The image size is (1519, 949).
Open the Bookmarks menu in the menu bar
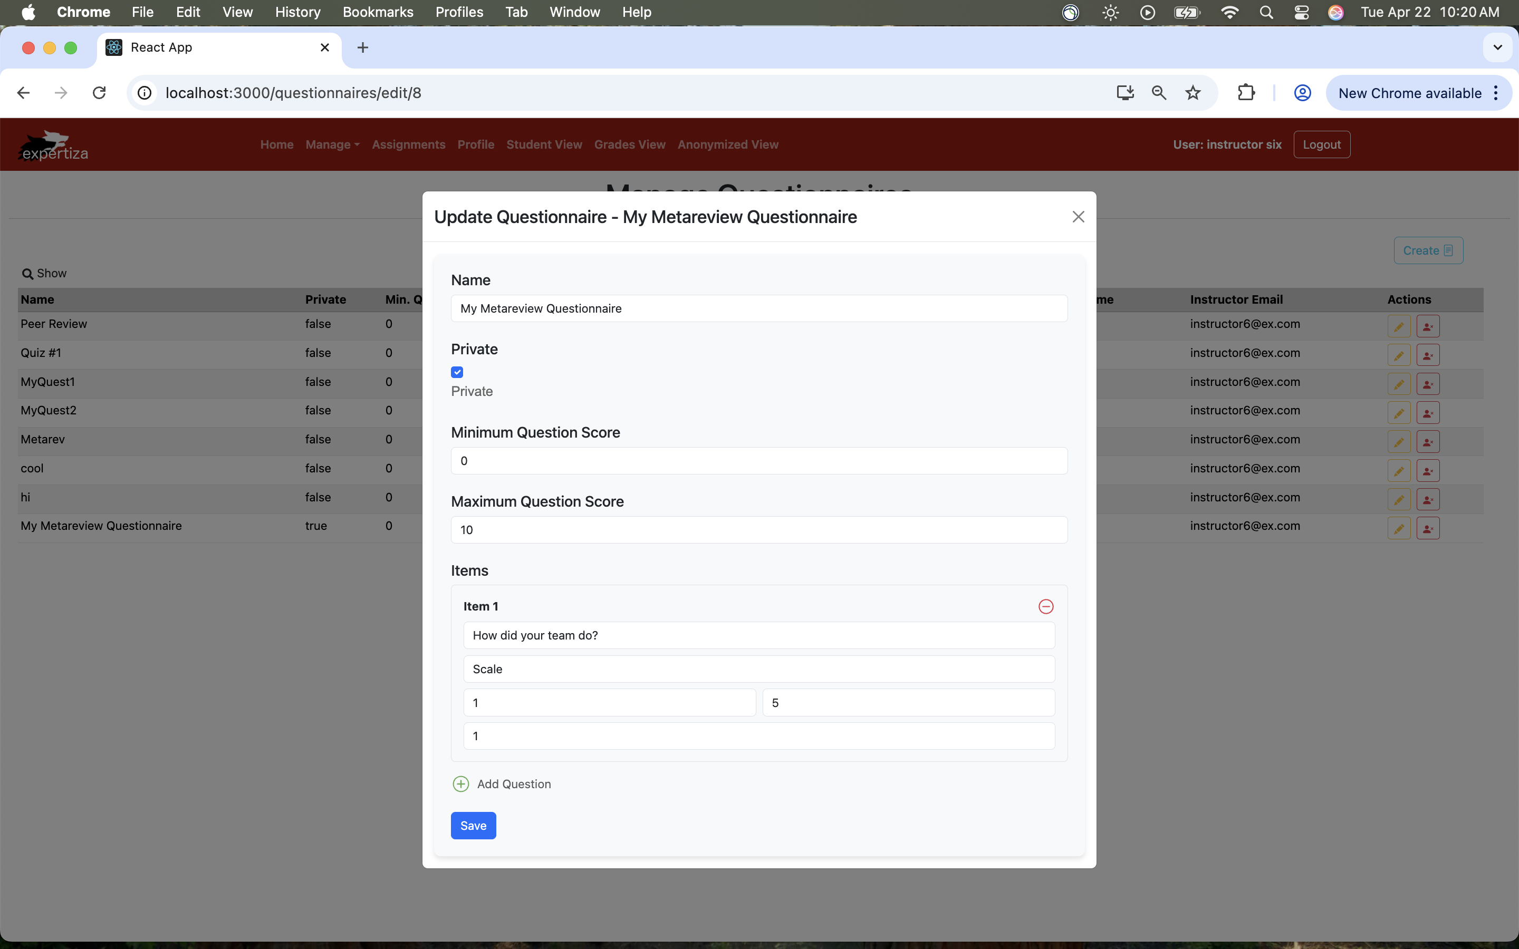click(x=377, y=12)
